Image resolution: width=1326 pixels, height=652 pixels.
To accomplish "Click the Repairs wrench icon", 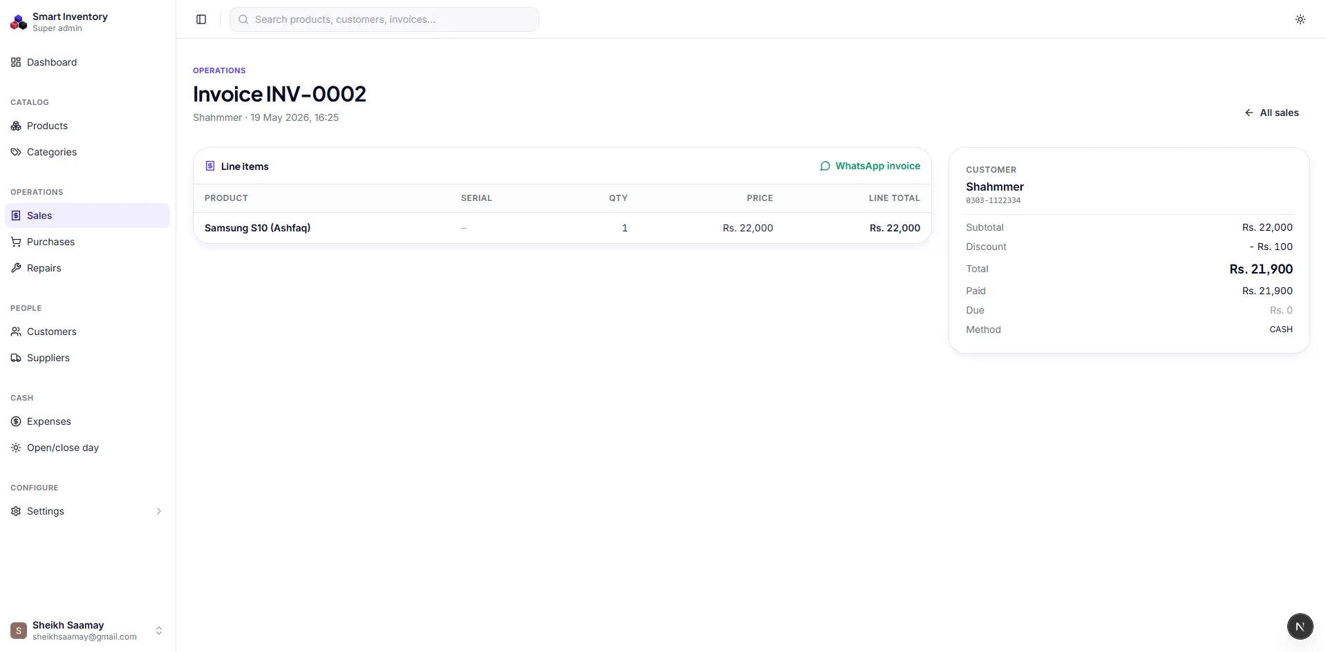I will click(16, 268).
